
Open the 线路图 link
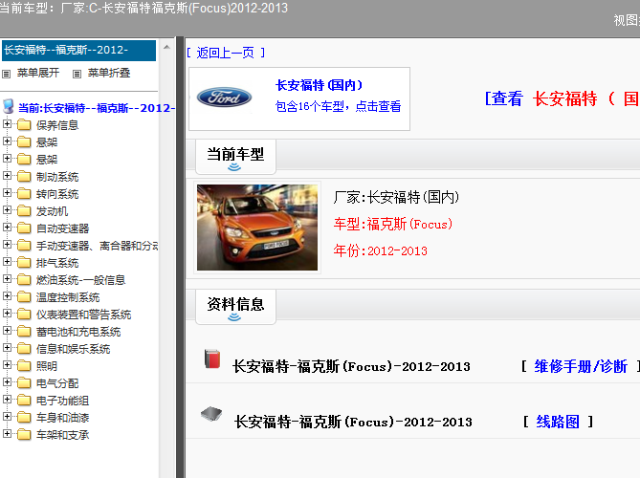click(558, 422)
